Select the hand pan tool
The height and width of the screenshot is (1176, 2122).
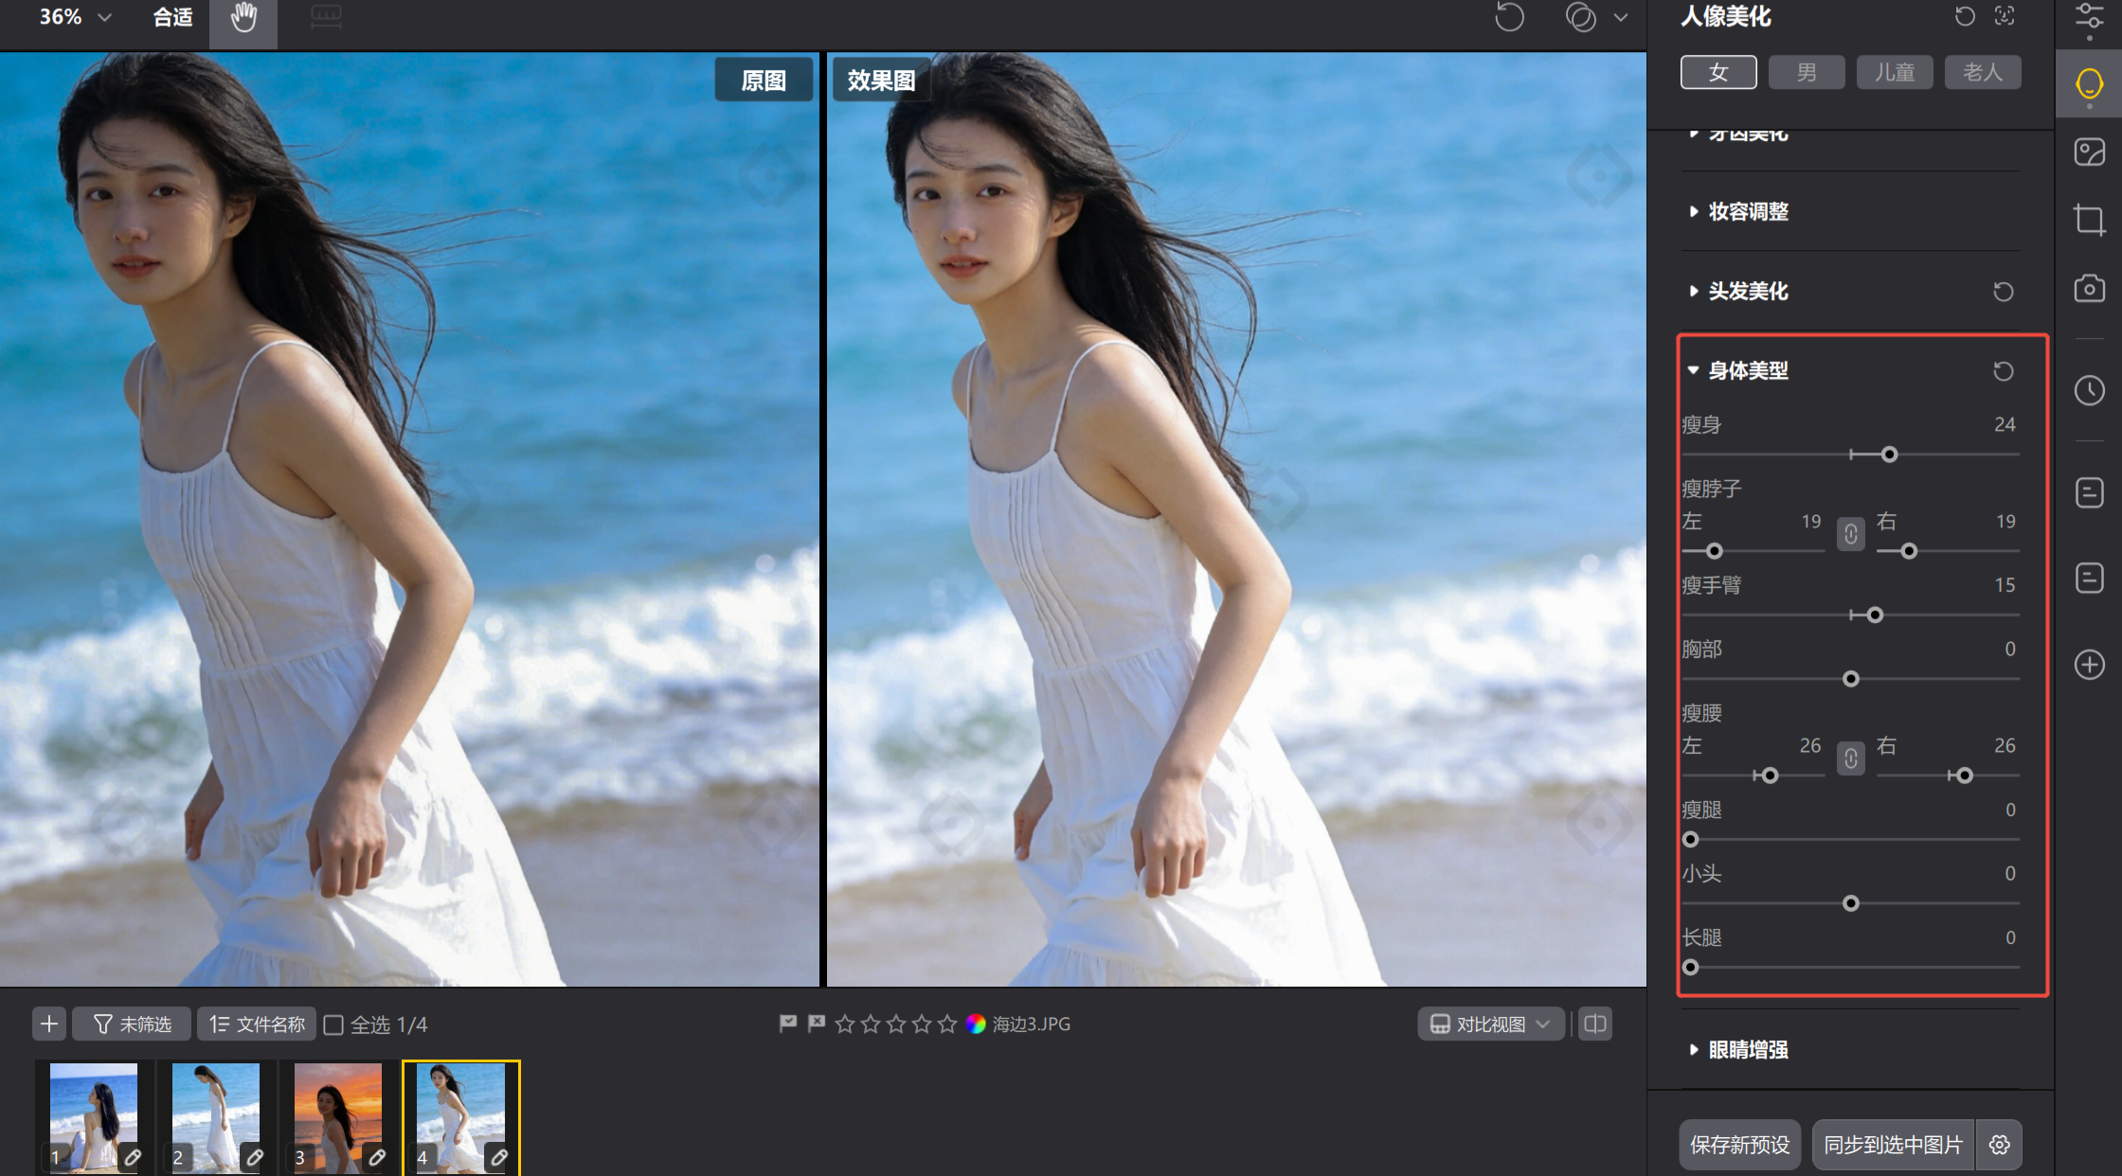[x=243, y=19]
